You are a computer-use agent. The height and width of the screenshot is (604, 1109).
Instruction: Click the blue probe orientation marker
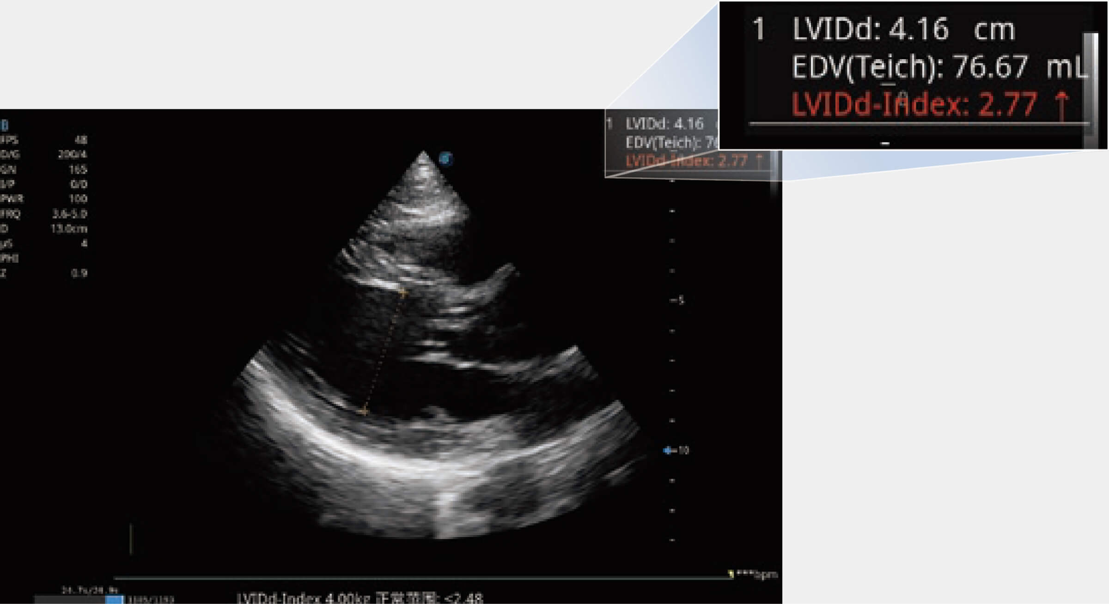pos(445,159)
